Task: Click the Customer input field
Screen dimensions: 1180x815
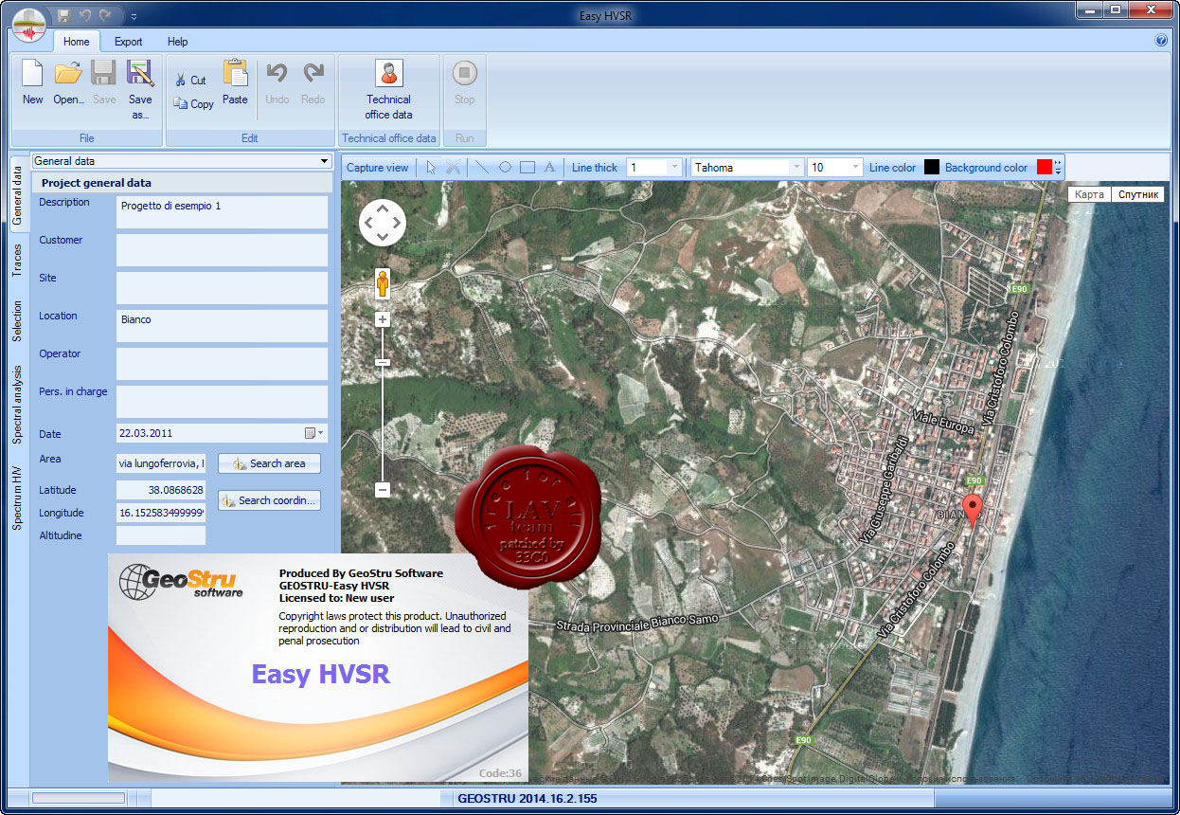Action: (222, 250)
